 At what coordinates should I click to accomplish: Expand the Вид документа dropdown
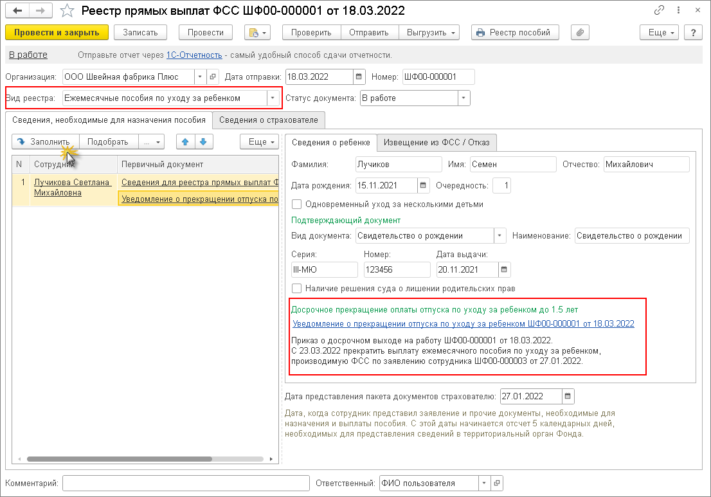(500, 235)
